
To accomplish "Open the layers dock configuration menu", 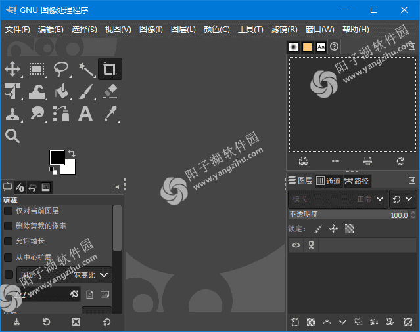I will click(412, 180).
